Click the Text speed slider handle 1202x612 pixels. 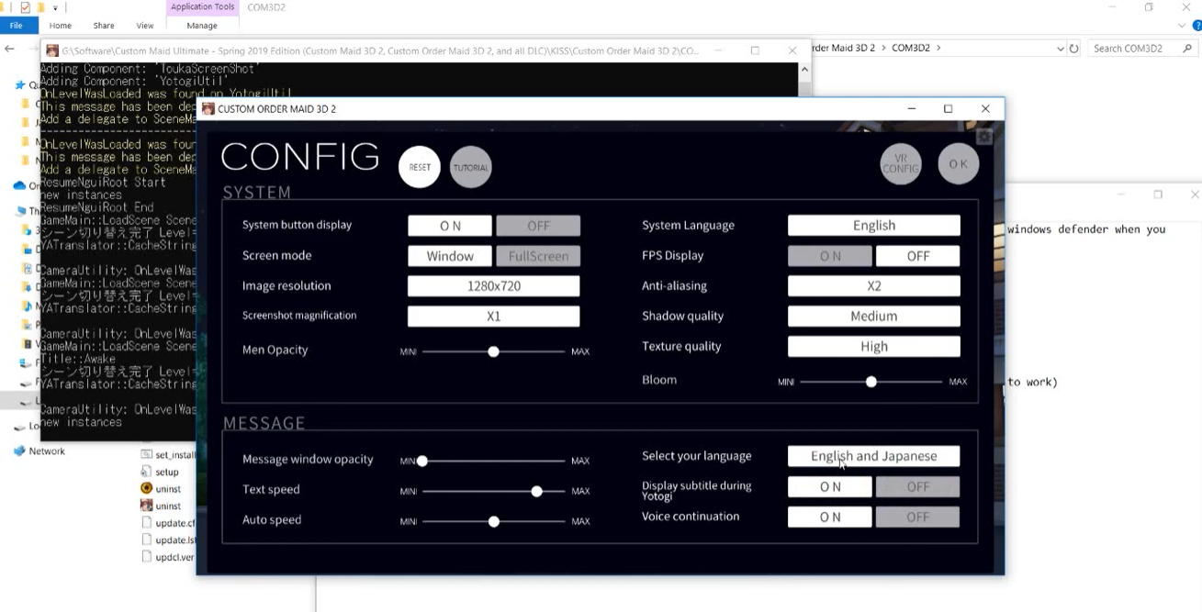(537, 491)
